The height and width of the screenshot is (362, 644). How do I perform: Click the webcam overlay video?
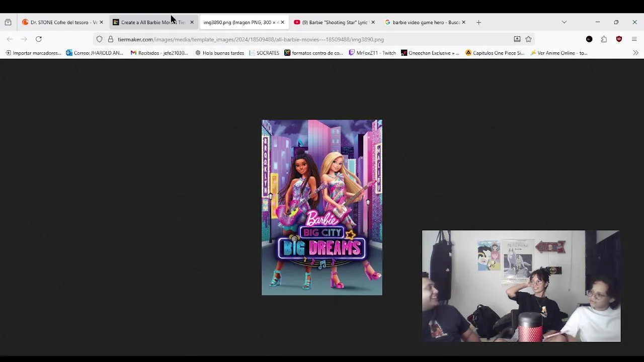point(521,286)
